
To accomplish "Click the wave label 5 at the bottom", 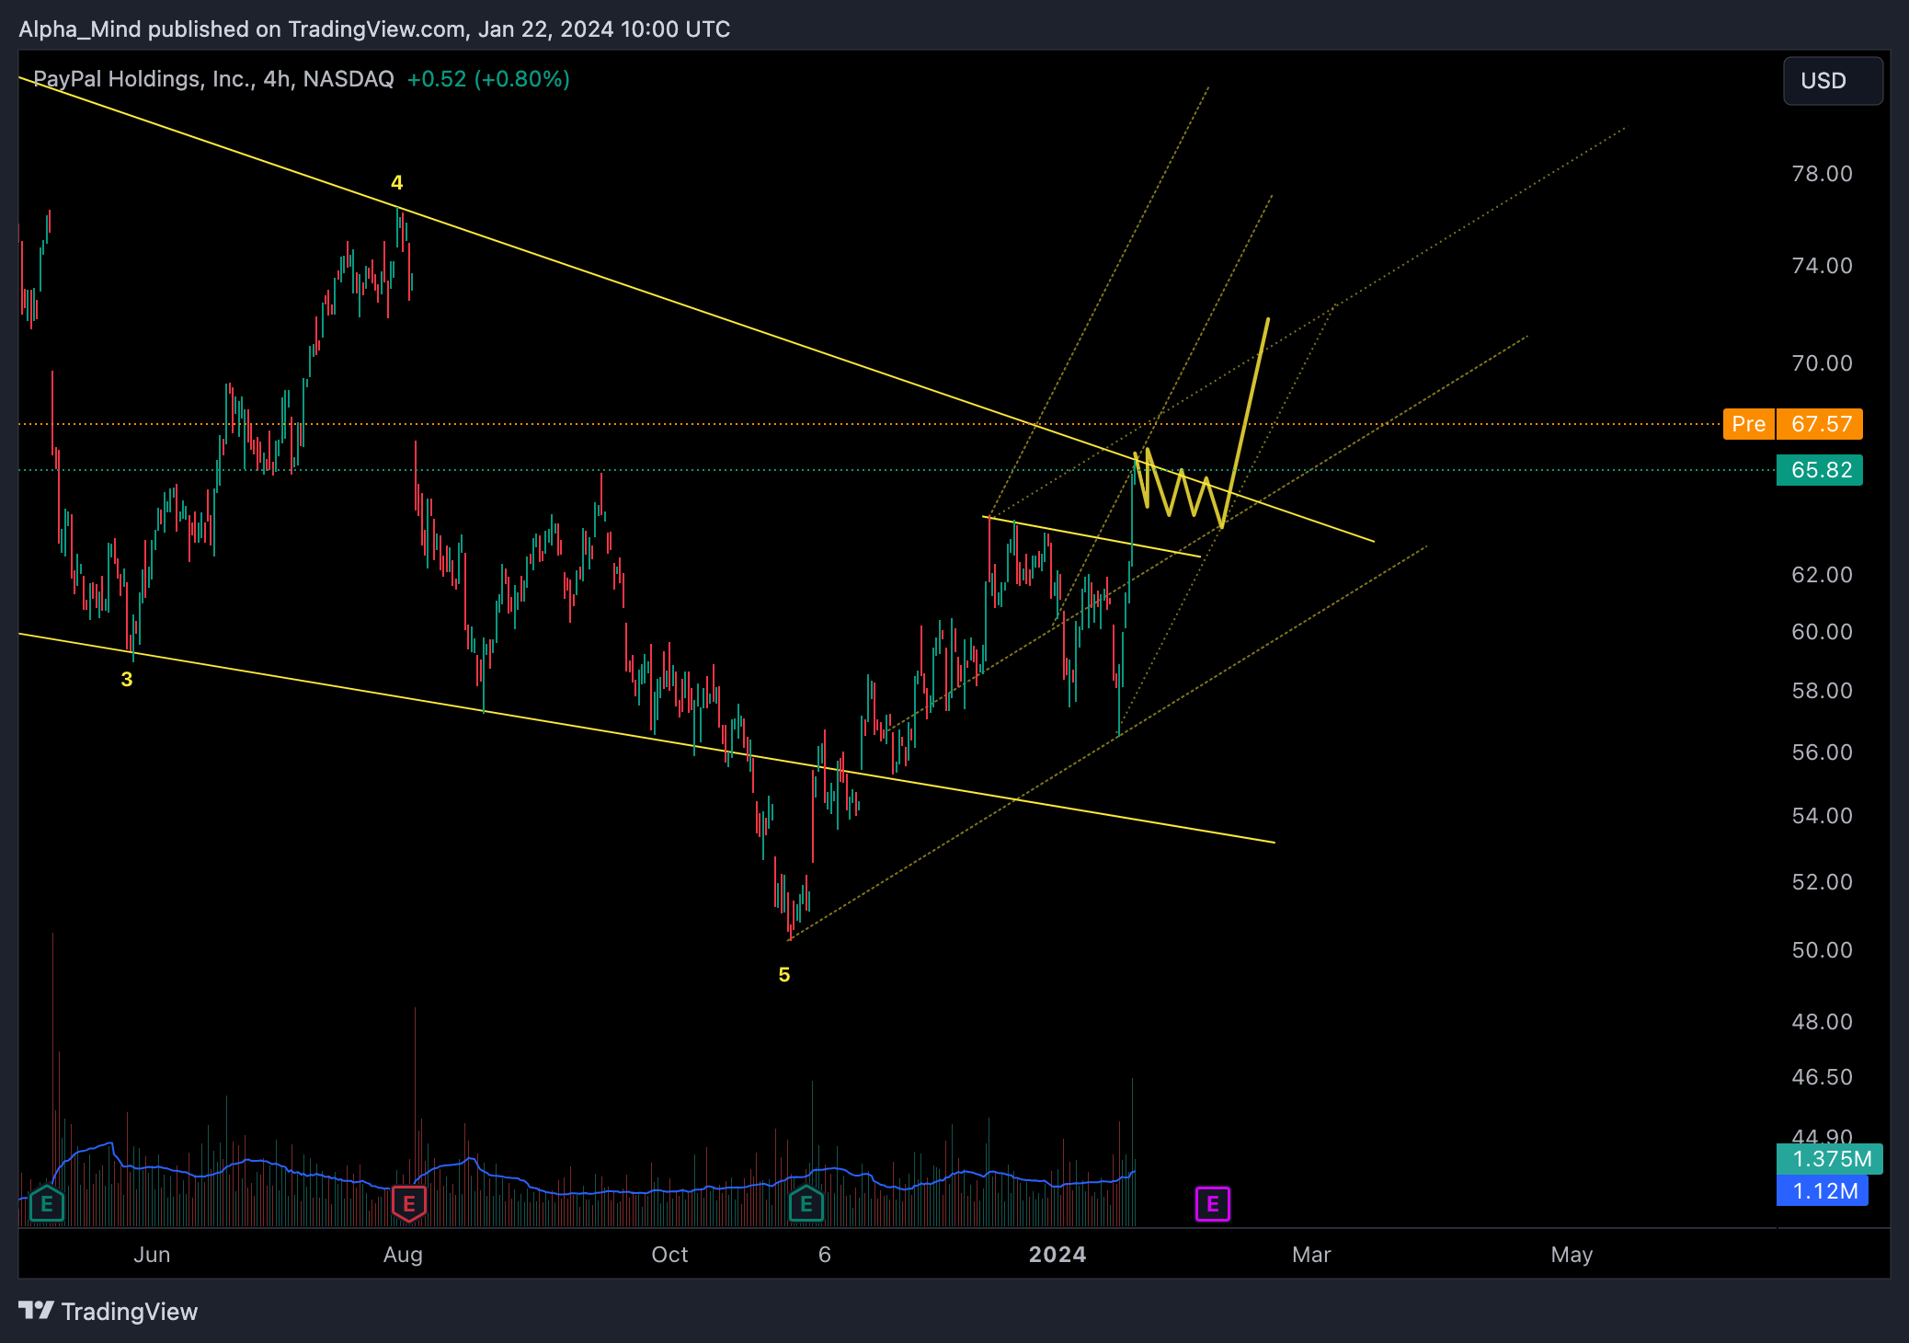I will (784, 974).
